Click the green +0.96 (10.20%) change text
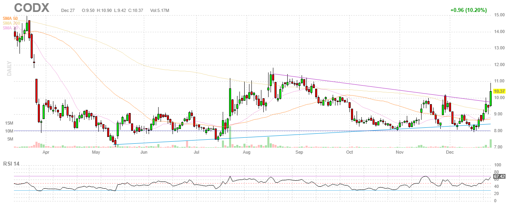The height and width of the screenshot is (207, 510). (x=469, y=10)
